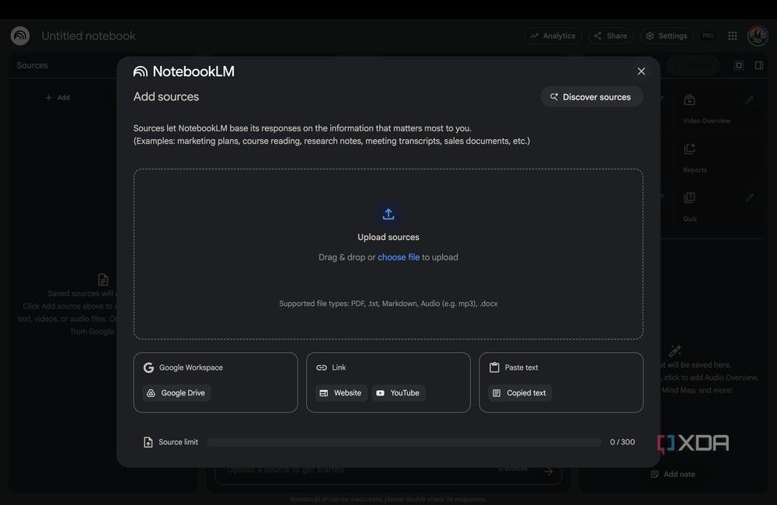The height and width of the screenshot is (505, 777).
Task: Click the upload arrow icon
Action: (x=388, y=214)
